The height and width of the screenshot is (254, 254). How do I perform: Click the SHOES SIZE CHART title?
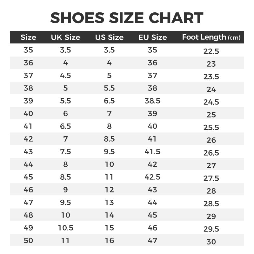click(127, 18)
